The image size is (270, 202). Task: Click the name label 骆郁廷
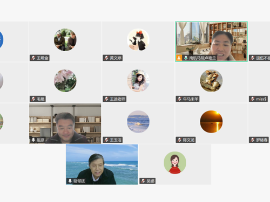click(x=79, y=180)
